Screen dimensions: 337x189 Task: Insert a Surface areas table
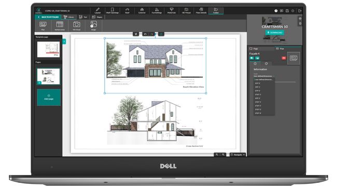(x=60, y=25)
